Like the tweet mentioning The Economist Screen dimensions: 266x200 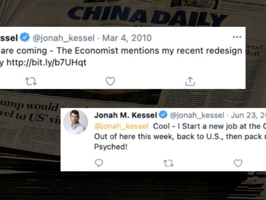110,81
